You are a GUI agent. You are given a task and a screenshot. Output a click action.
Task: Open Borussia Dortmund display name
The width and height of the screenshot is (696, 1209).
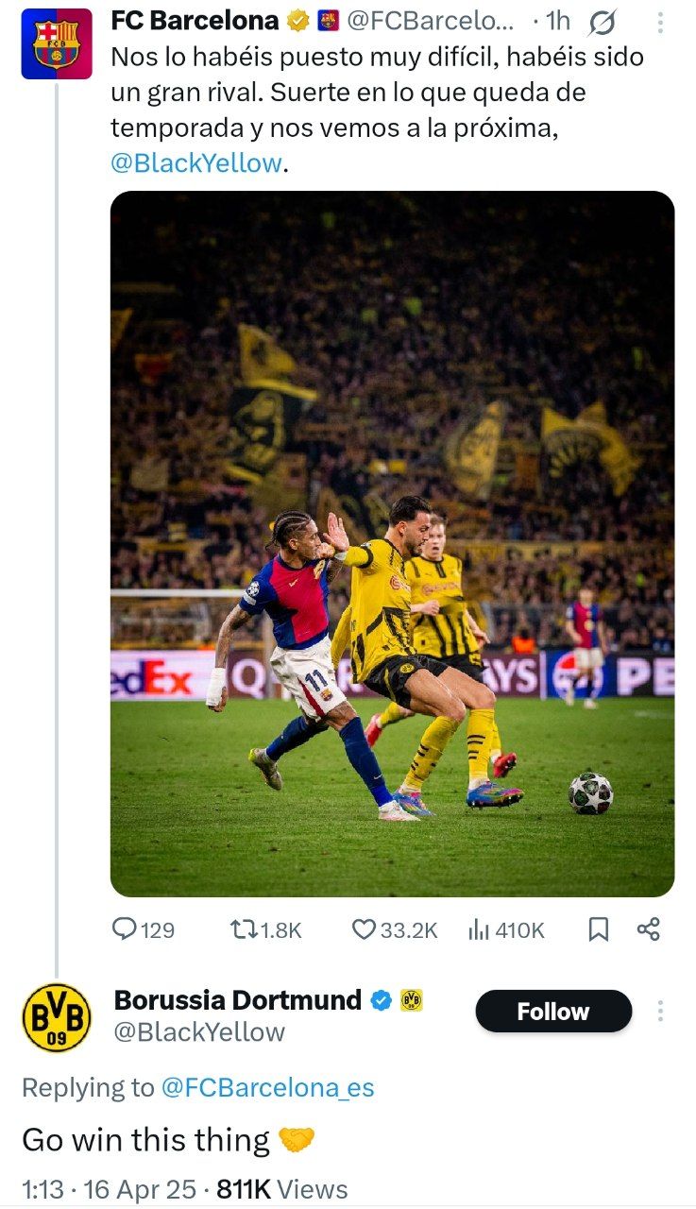pos(238,999)
